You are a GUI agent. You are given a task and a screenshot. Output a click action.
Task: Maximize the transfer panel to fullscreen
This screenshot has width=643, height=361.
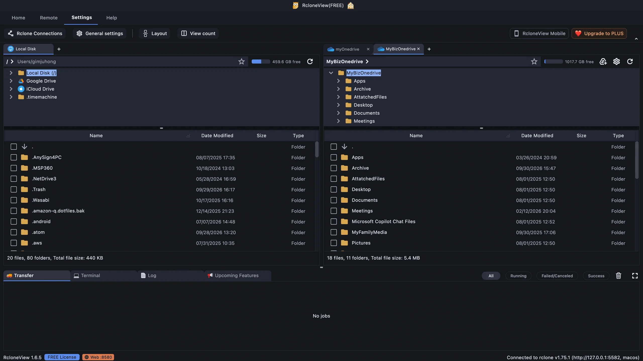click(x=635, y=276)
